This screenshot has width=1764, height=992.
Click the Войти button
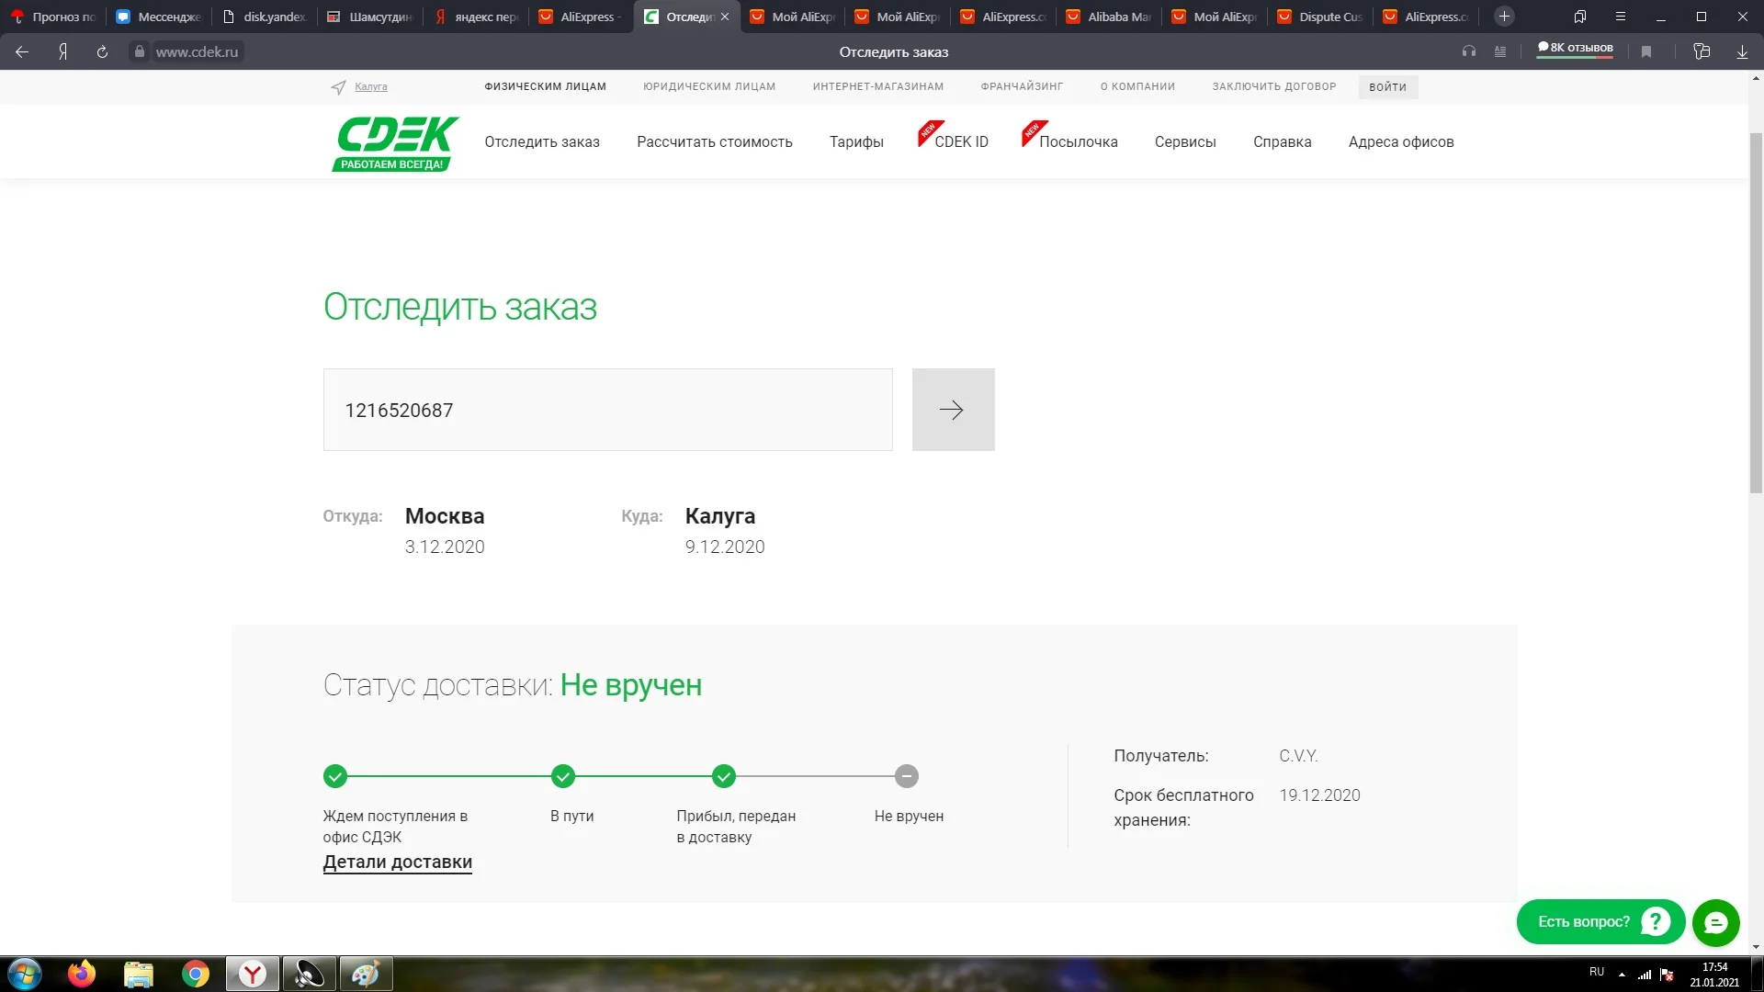click(1387, 87)
